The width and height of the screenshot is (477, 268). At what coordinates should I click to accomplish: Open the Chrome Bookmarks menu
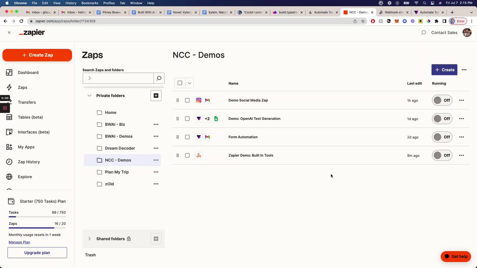click(x=89, y=3)
